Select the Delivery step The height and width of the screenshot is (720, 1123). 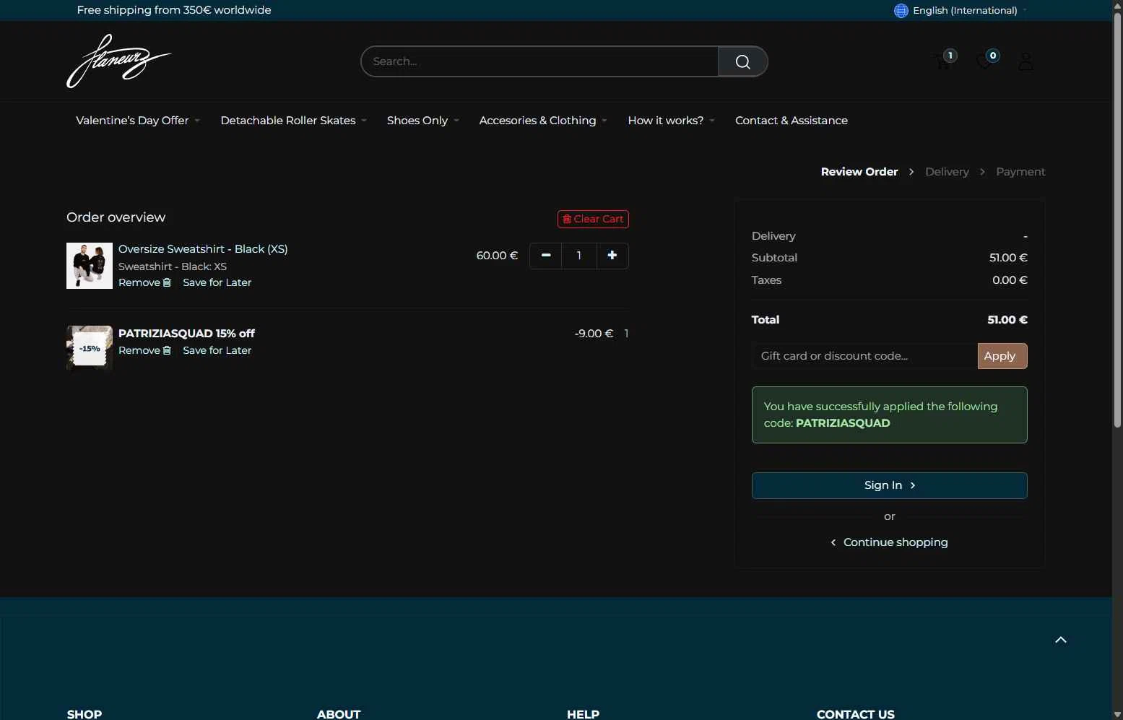point(947,172)
